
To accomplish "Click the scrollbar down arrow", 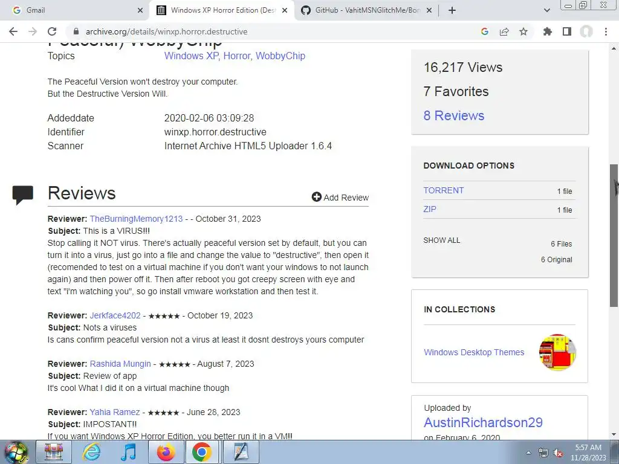I will click(x=614, y=435).
